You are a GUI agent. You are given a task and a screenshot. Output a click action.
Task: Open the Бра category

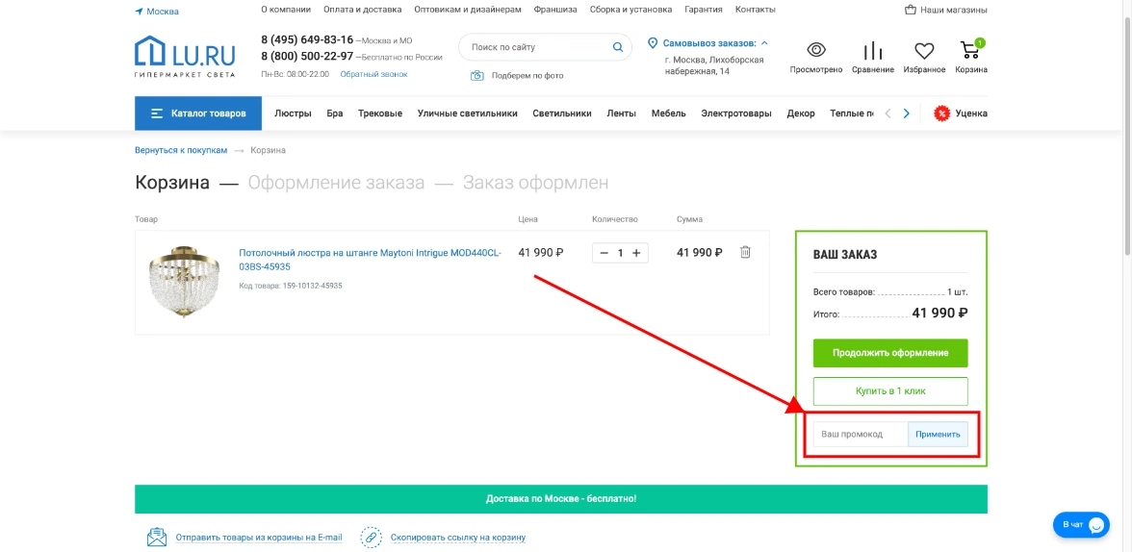pyautogui.click(x=334, y=113)
